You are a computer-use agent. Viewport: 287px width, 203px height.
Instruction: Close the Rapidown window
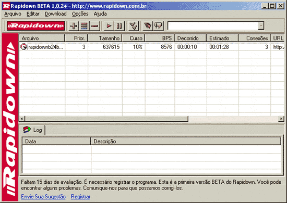[x=281, y=6]
